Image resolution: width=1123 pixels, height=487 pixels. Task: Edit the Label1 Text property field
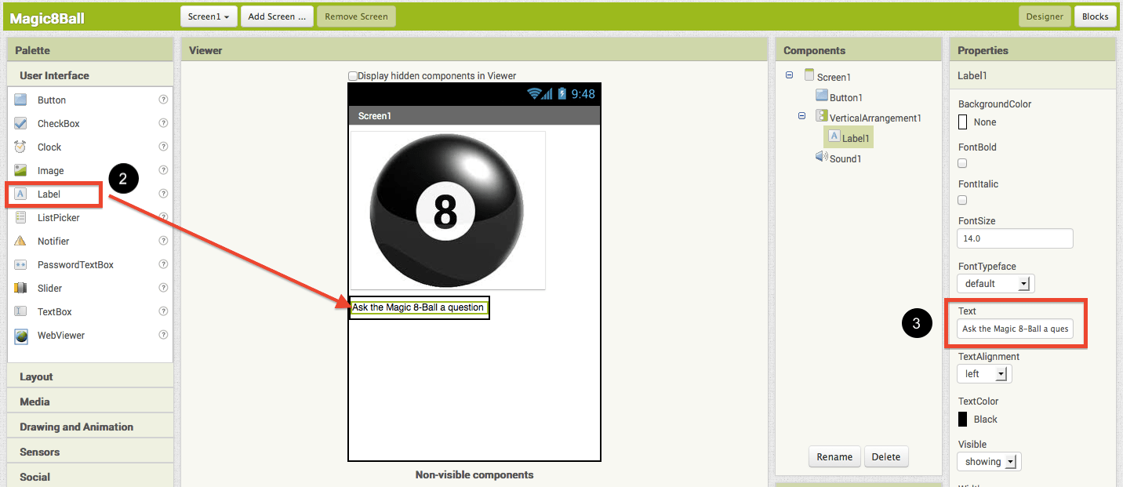[1016, 329]
